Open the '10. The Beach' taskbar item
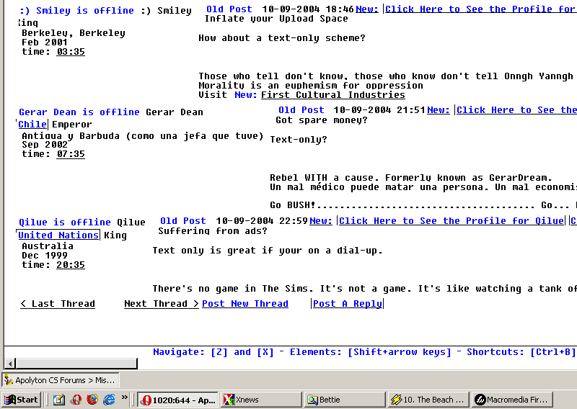Viewport: 577px width, 409px height. [428, 400]
